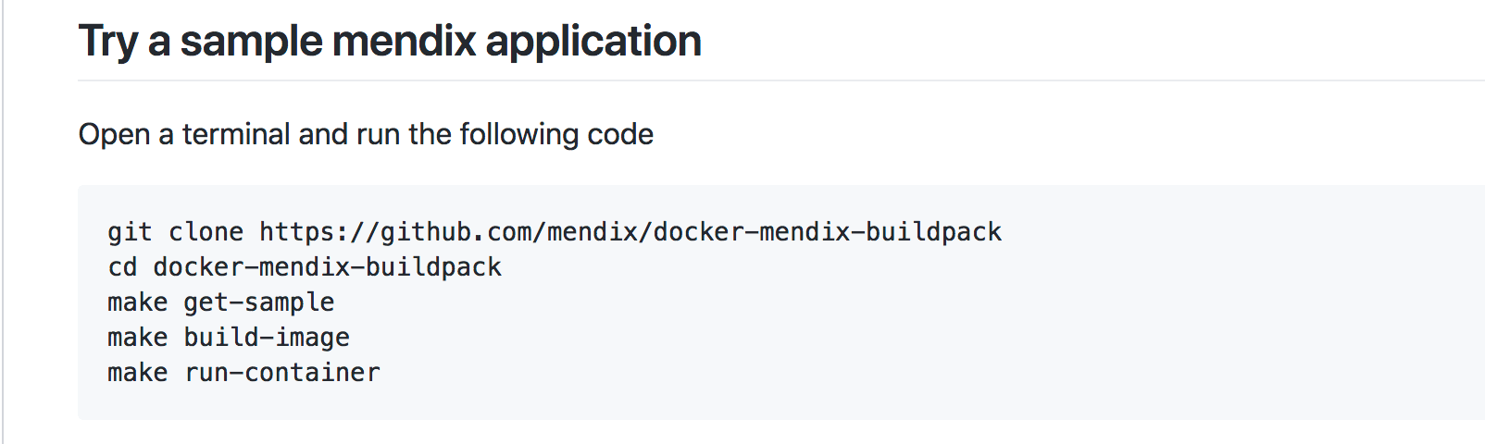Click the 'Open a terminal' instruction paragraph
1485x444 pixels.
(x=366, y=134)
